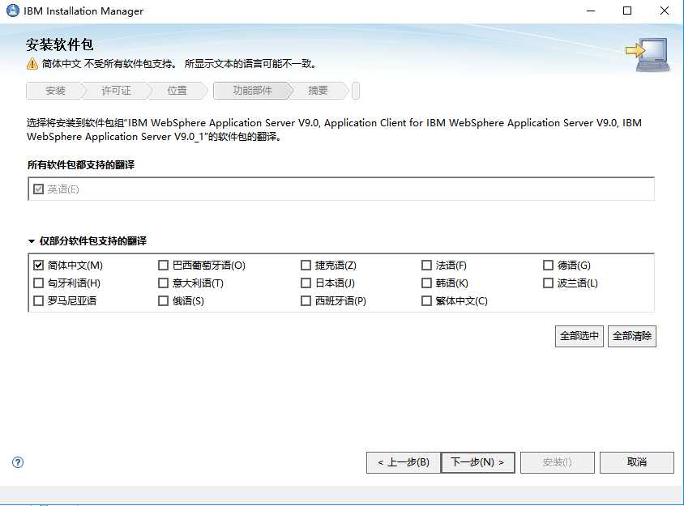Tick the 韩语(K) checkbox

click(x=426, y=283)
